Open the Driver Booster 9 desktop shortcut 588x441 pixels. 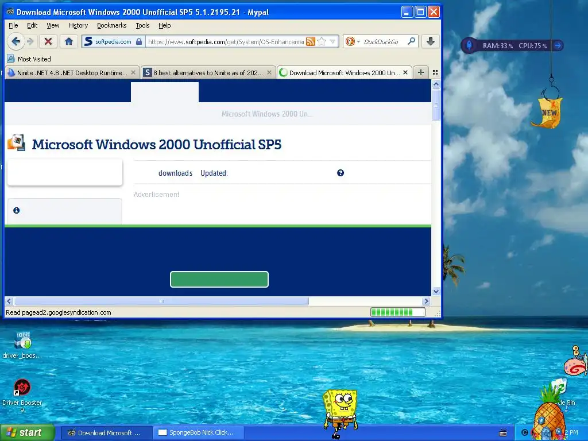(x=22, y=396)
